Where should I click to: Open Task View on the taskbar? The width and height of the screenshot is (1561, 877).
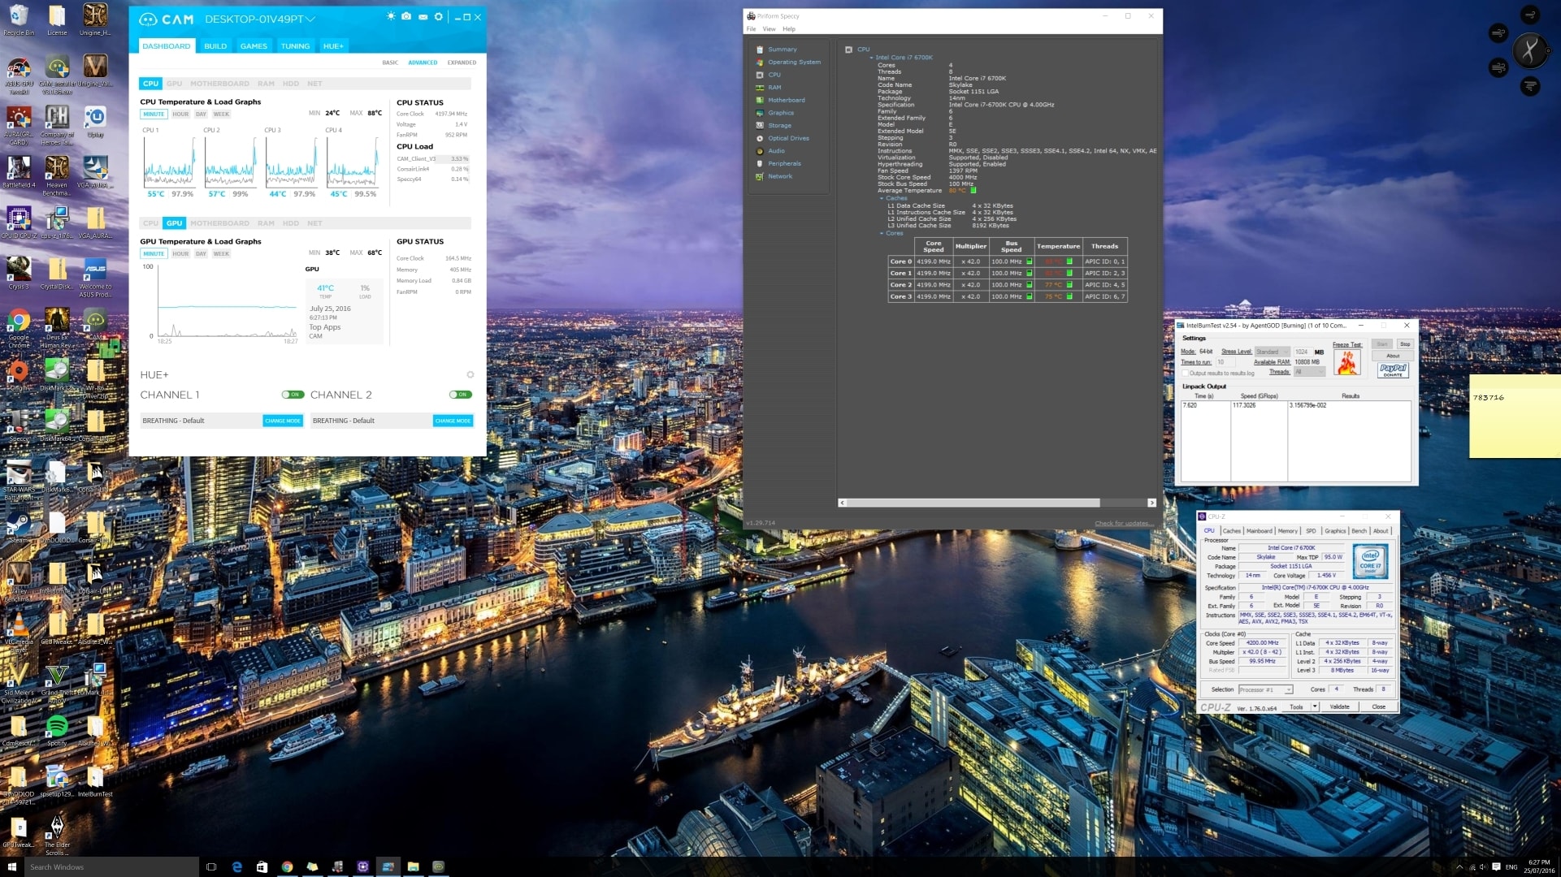(x=211, y=866)
